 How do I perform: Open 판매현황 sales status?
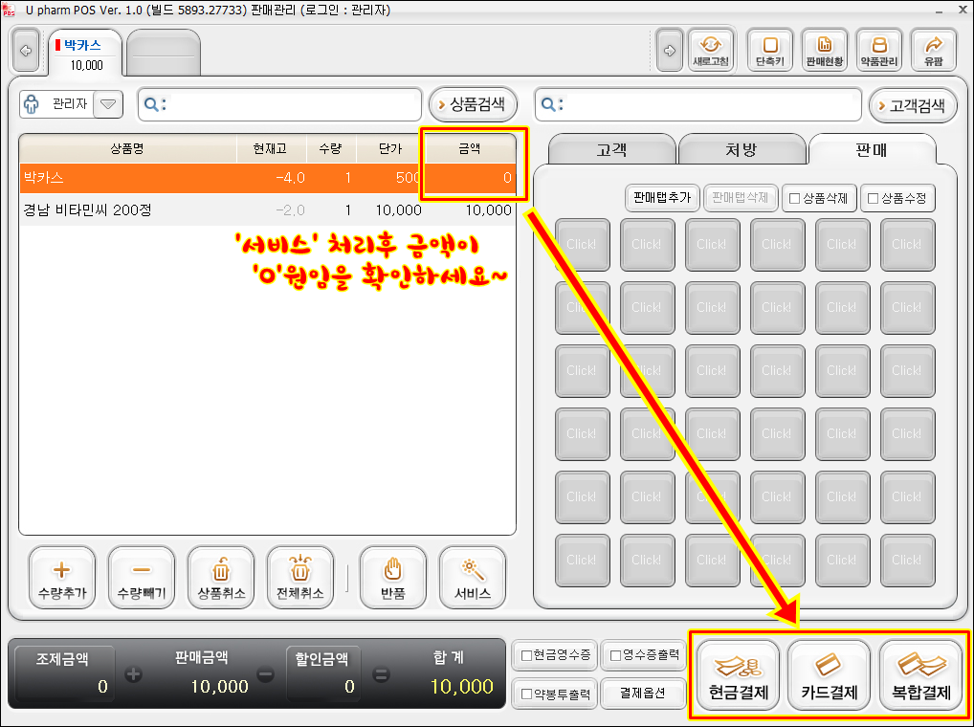coord(825,51)
